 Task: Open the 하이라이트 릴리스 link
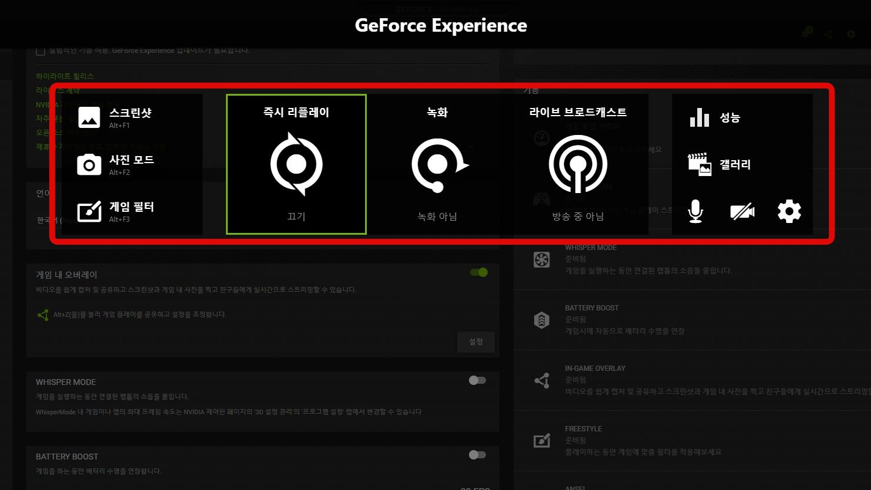tap(65, 76)
